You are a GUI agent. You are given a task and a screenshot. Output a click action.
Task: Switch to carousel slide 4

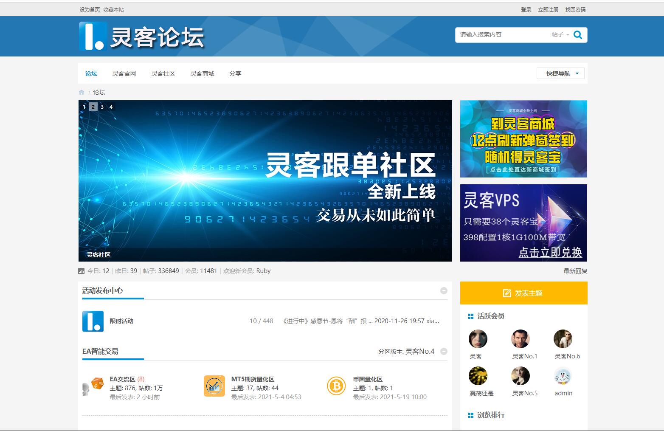(x=111, y=107)
